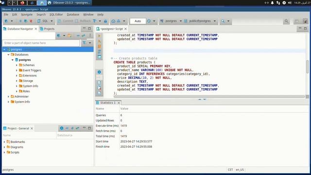The width and height of the screenshot is (311, 175).
Task: Open the Window menu
Action: pos(88,15)
